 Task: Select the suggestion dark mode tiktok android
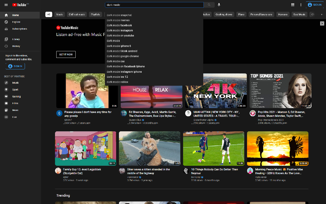click(x=122, y=51)
